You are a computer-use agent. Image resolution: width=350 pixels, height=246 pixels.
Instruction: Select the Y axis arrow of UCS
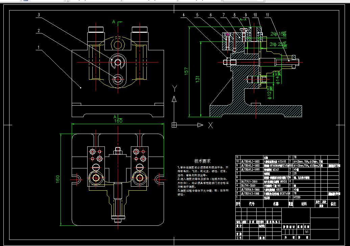tap(174, 99)
